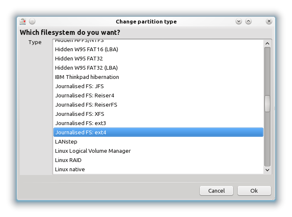Select Journalised FS: ext3 entry
Viewport: 292px width, 217px height.
tap(80, 123)
